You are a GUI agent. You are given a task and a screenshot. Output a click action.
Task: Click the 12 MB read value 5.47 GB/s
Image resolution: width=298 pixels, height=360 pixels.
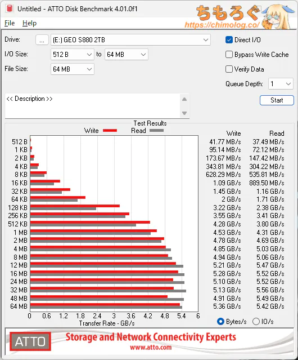pyautogui.click(x=270, y=265)
